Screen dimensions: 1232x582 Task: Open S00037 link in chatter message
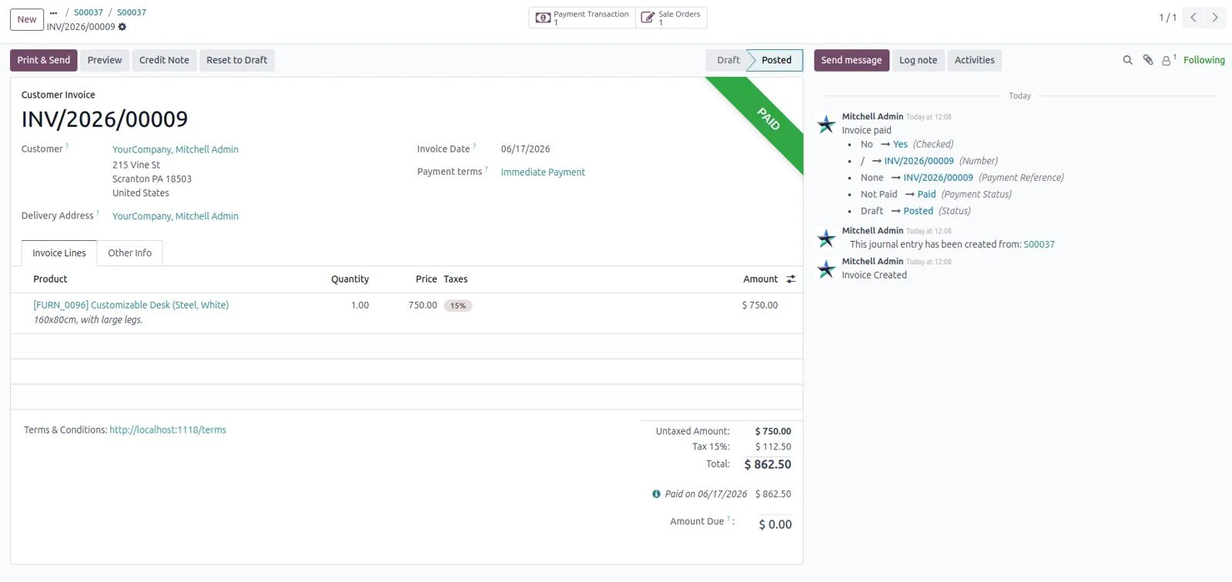1039,245
